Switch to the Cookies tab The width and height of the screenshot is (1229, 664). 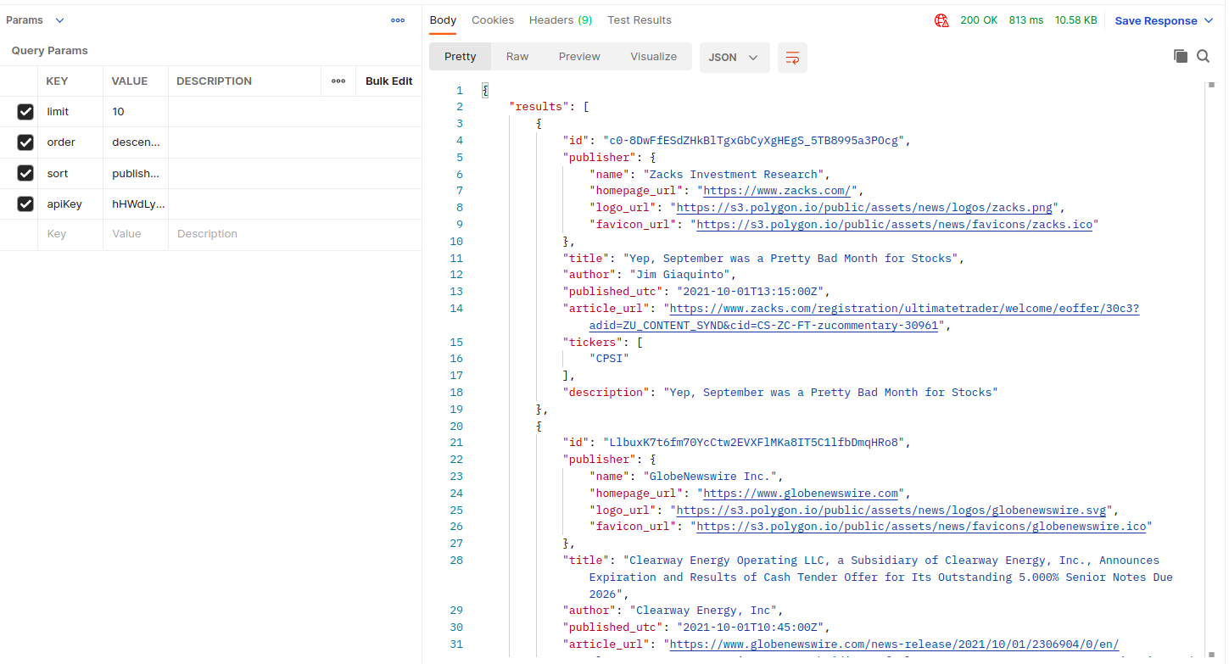[x=493, y=20]
